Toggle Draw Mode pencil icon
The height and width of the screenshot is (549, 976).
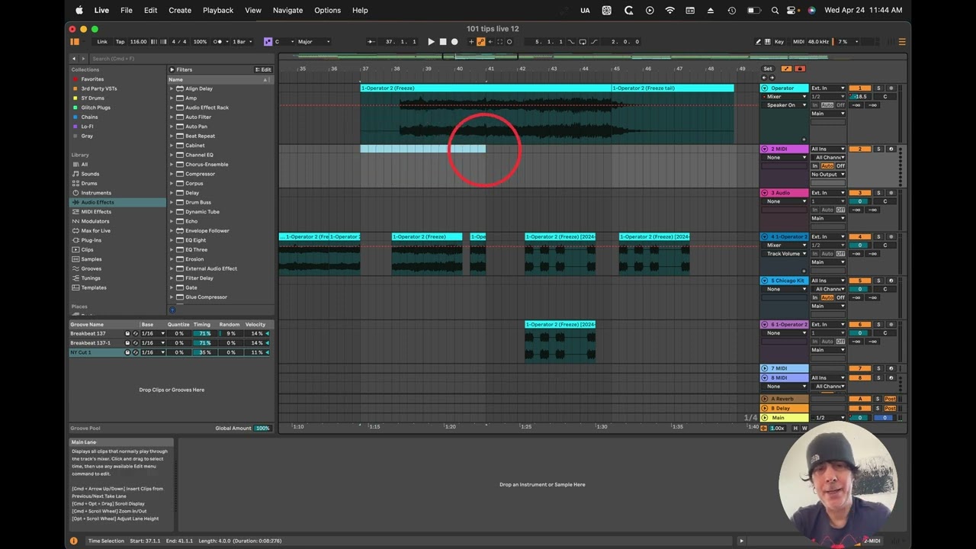[x=758, y=42]
